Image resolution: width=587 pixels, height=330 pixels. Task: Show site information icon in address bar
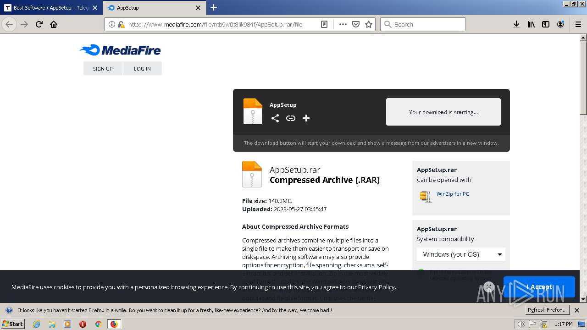tap(112, 24)
